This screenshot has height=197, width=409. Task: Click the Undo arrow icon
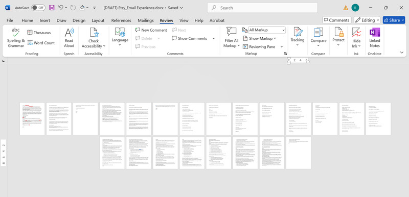click(x=60, y=8)
